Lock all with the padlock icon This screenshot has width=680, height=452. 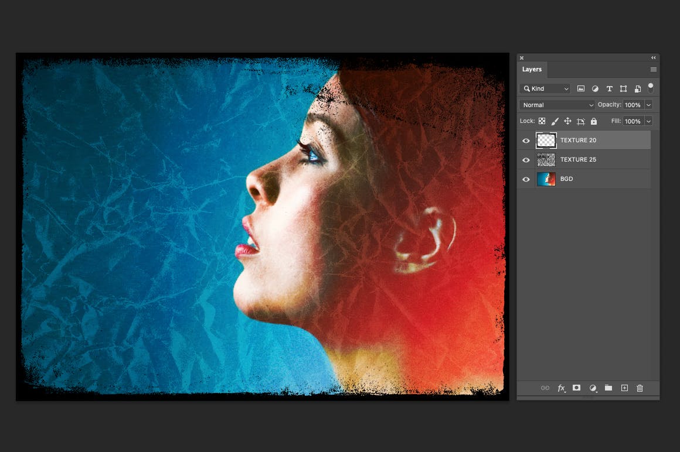click(594, 121)
